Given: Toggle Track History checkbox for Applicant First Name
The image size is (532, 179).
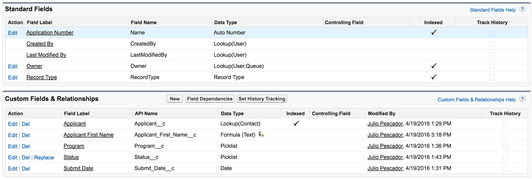Looking at the screenshot, I should 505,135.
